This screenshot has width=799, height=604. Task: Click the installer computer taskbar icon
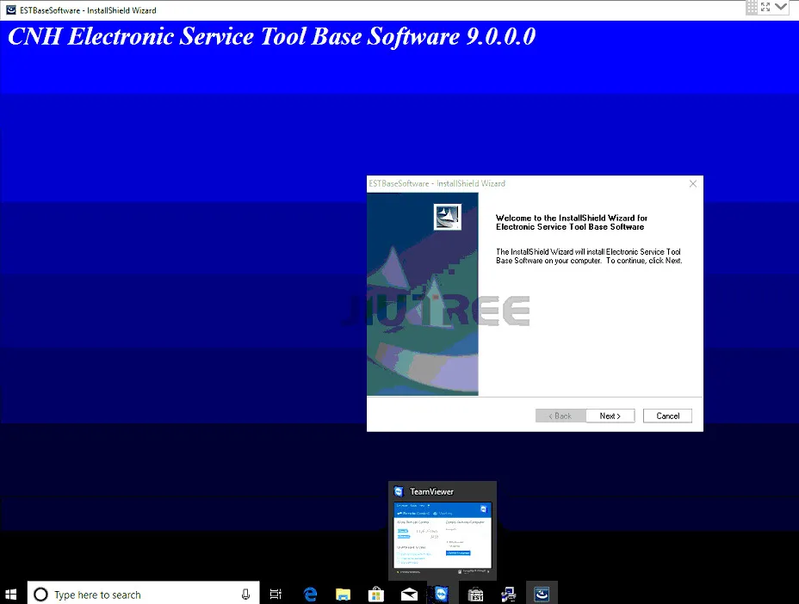point(508,594)
